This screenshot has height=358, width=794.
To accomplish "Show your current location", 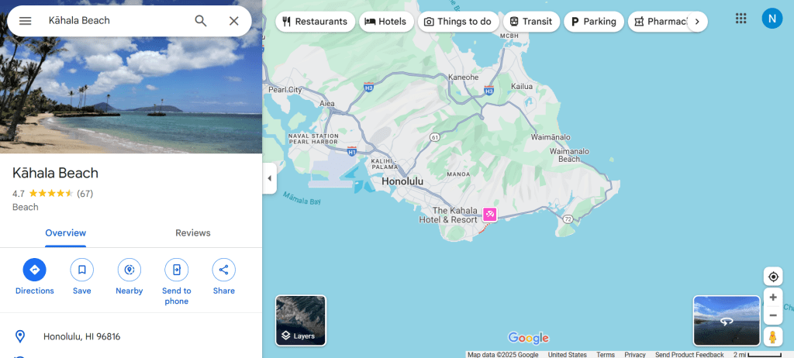I will point(773,277).
